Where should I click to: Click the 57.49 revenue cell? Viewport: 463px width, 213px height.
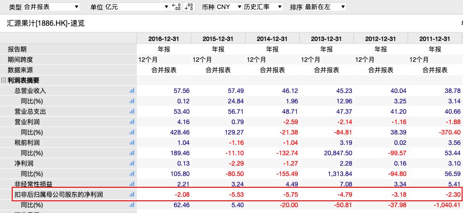(236, 91)
